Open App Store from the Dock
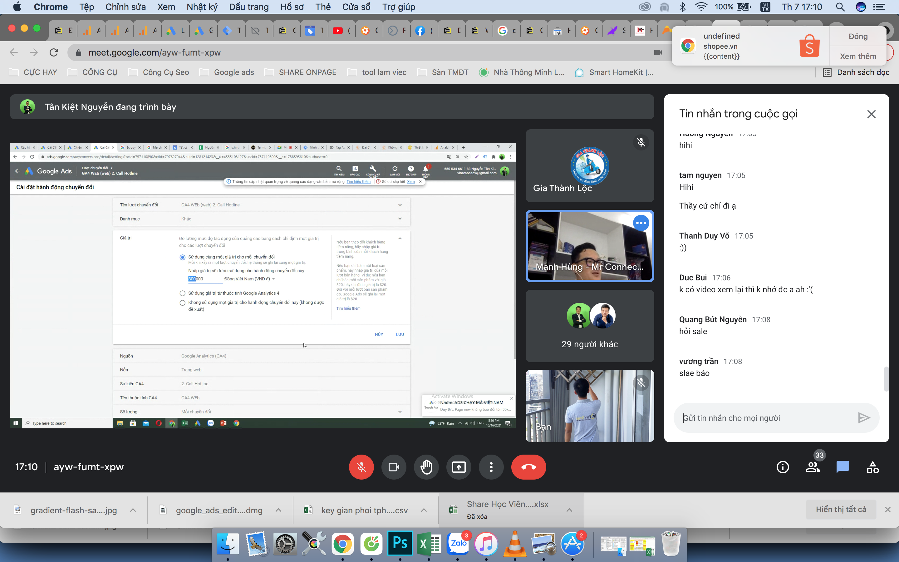Viewport: 899px width, 562px height. 572,544
